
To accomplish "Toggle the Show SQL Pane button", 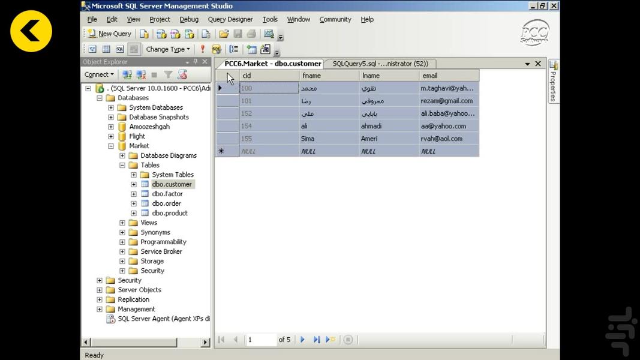I will coord(120,49).
